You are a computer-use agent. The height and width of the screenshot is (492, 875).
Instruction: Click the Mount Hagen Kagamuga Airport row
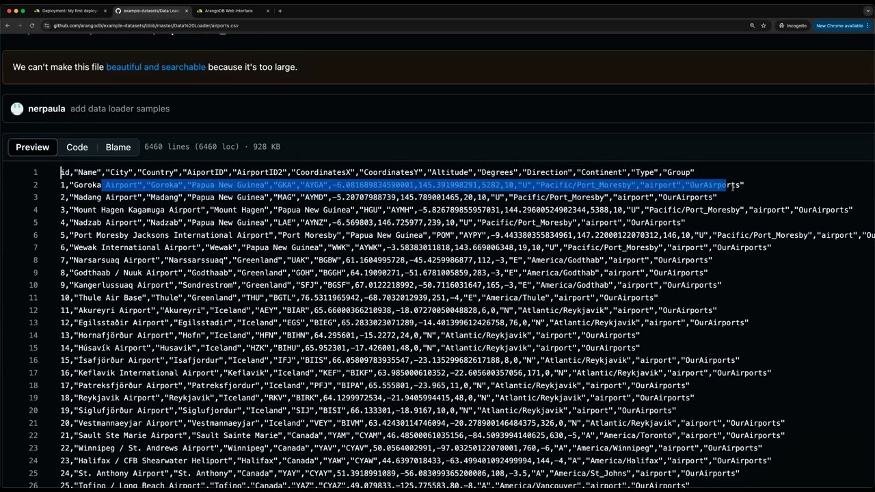pyautogui.click(x=457, y=210)
